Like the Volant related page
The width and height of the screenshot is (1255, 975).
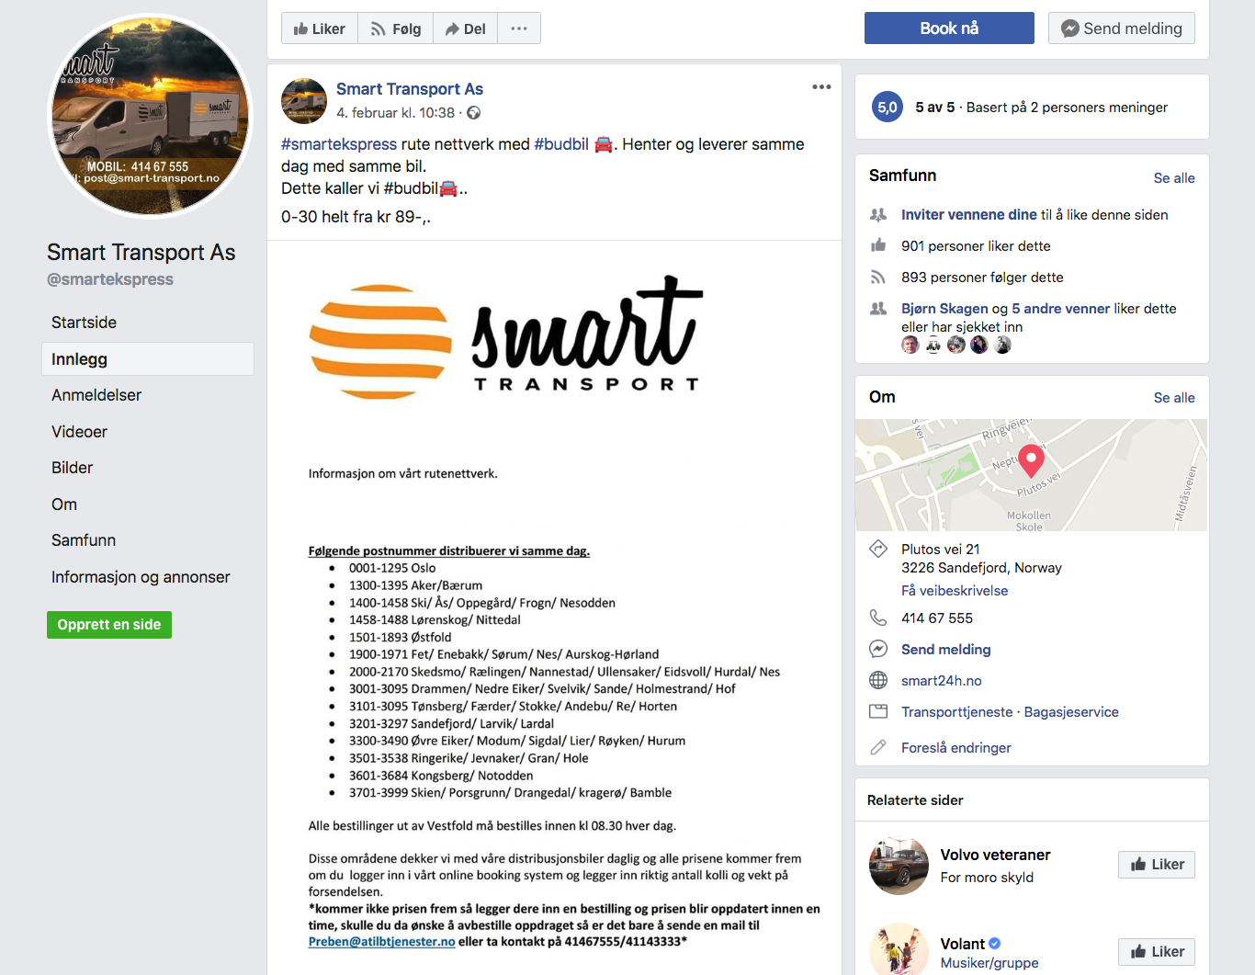(1157, 952)
